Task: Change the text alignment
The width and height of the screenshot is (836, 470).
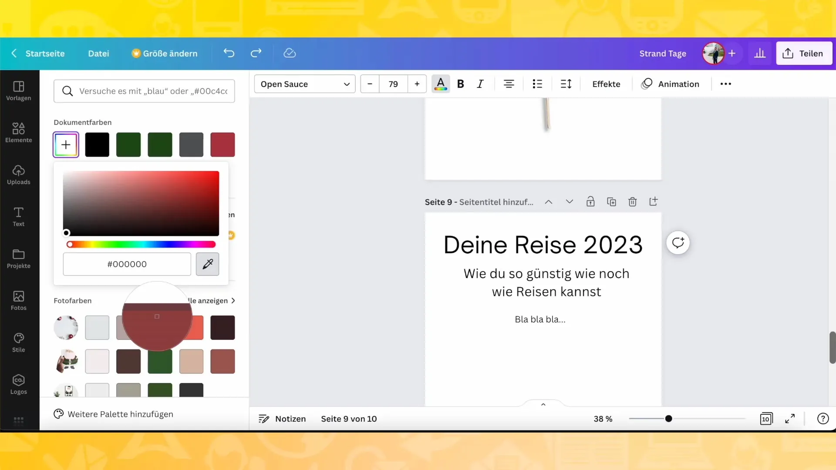Action: [509, 84]
